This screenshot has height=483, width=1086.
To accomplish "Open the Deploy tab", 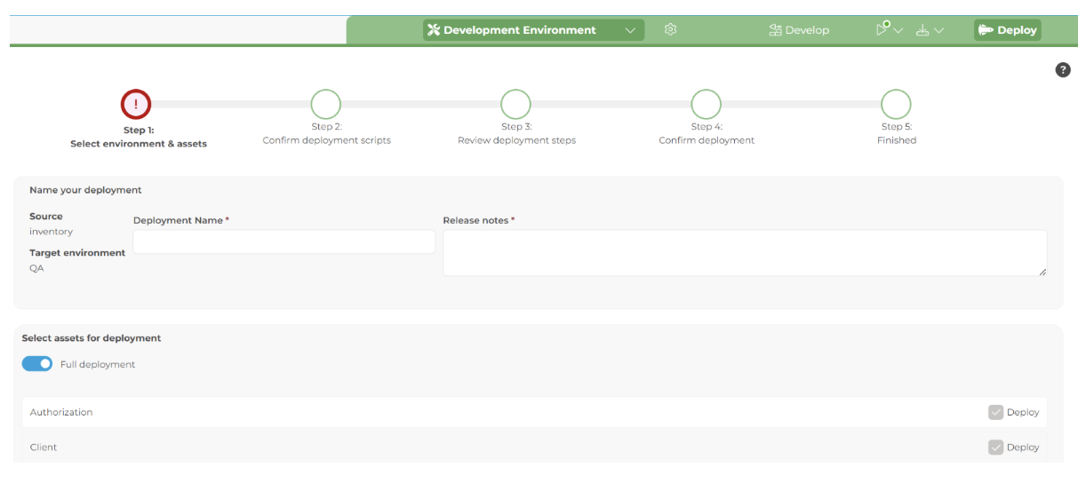I will pyautogui.click(x=1007, y=30).
